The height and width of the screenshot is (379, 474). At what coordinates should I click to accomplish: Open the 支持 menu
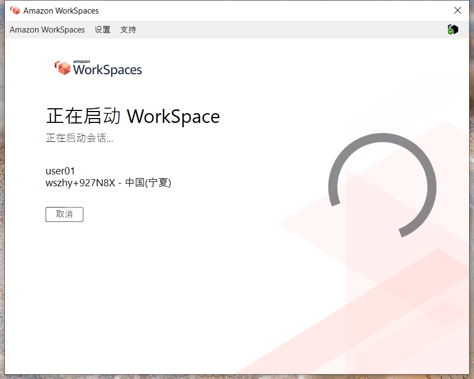point(128,30)
